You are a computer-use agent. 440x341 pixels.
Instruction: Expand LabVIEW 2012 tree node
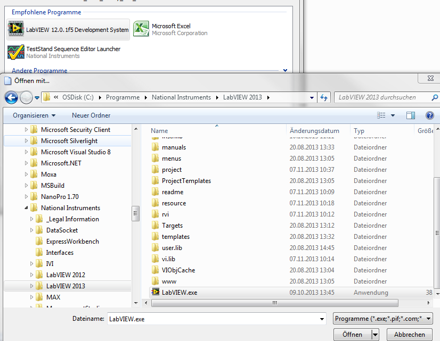[x=31, y=275]
